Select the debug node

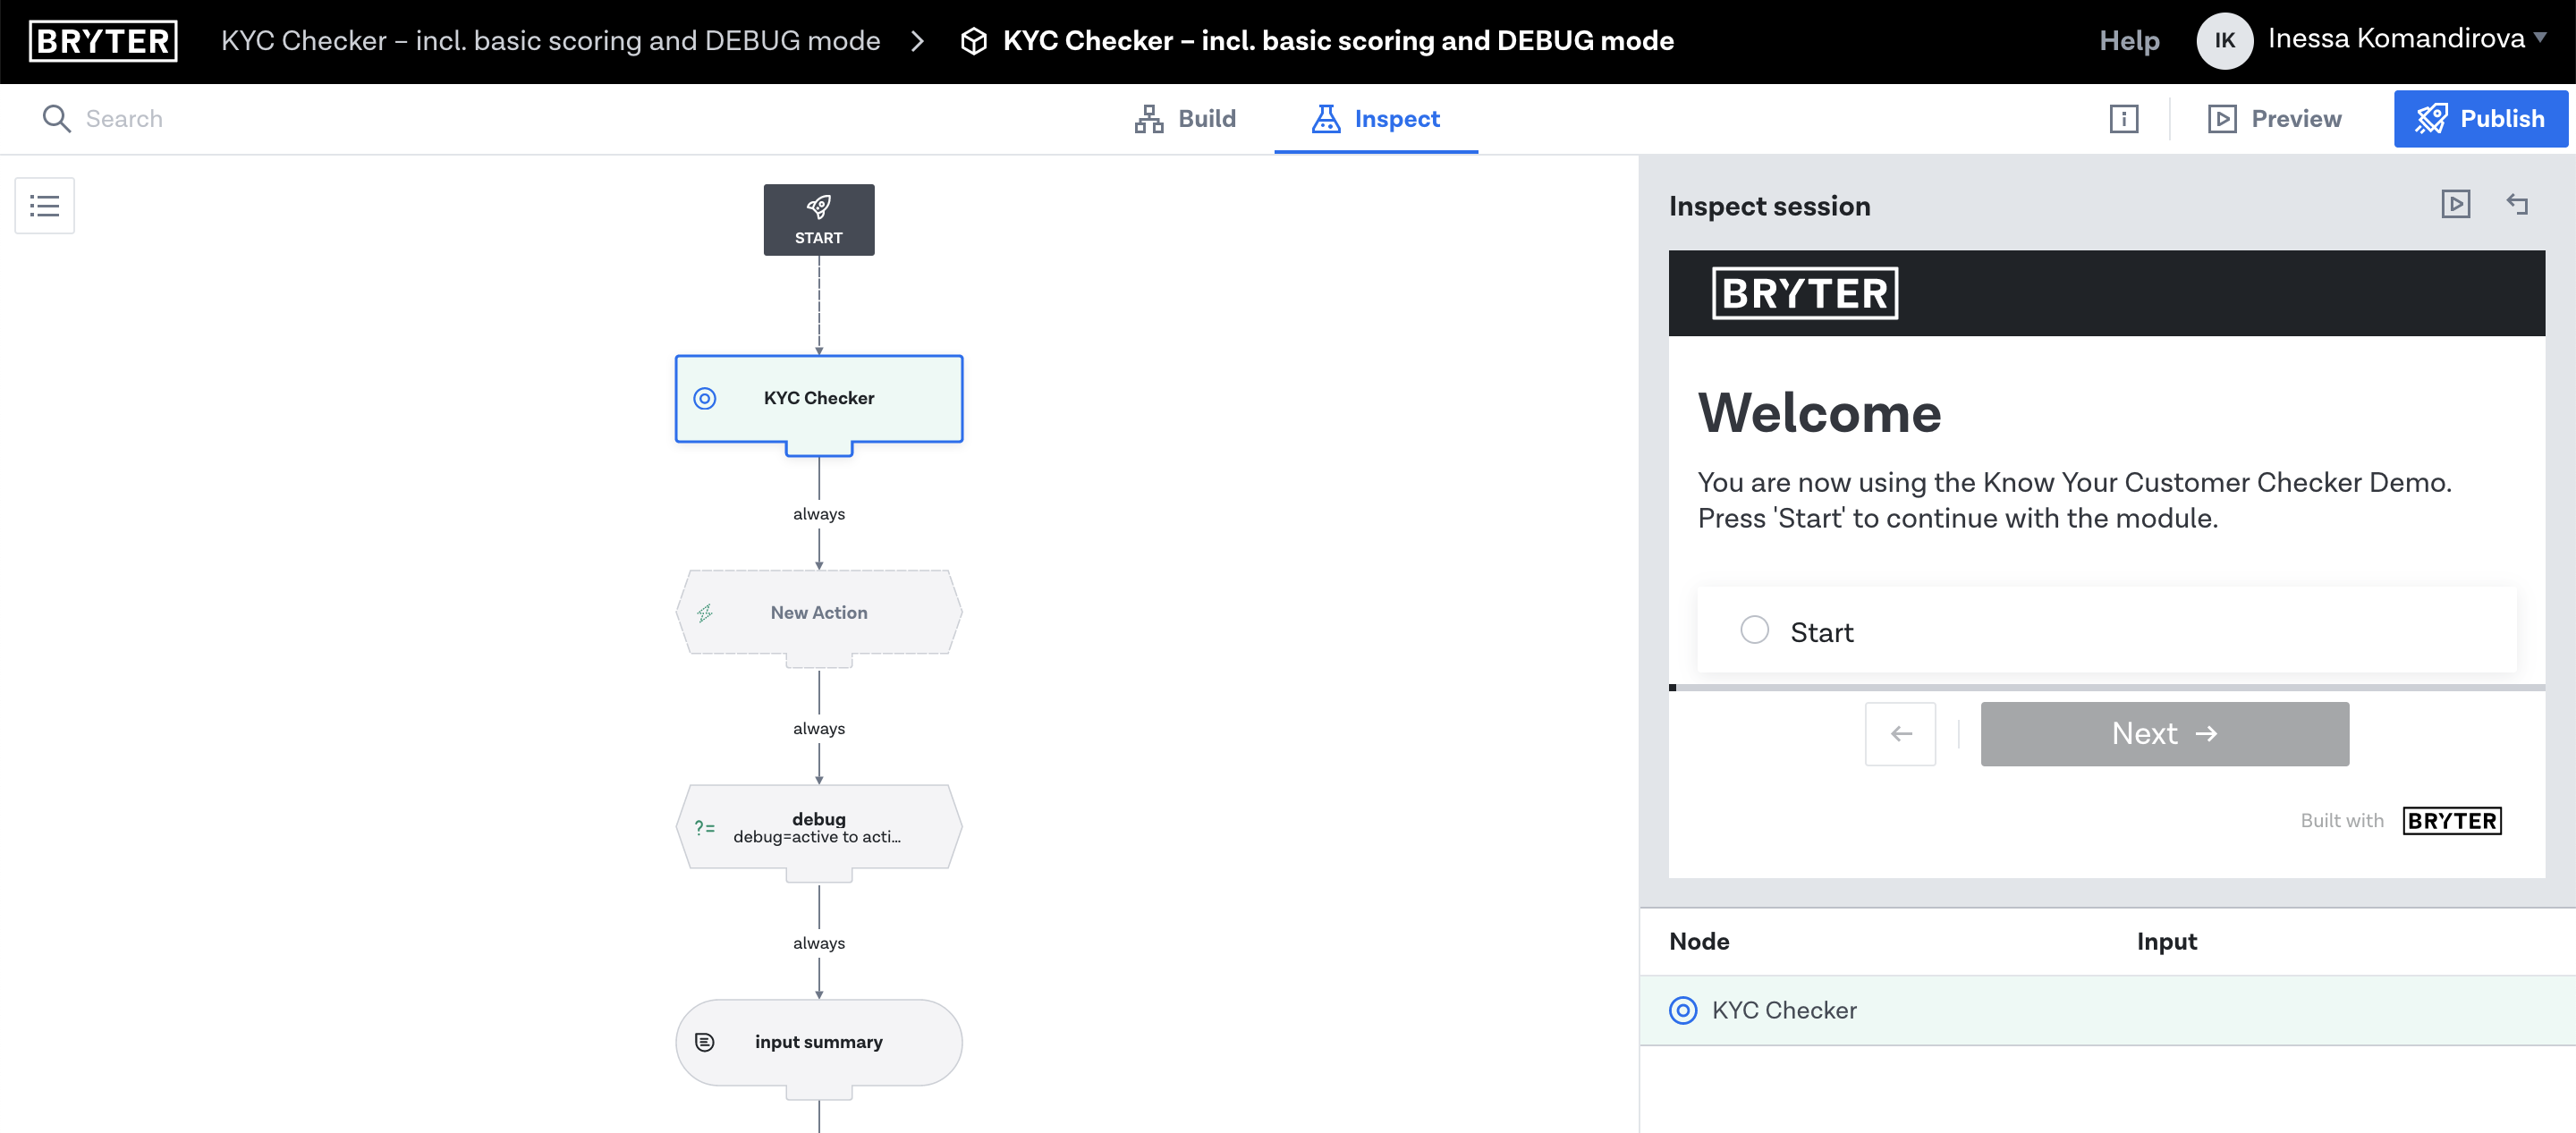818,828
